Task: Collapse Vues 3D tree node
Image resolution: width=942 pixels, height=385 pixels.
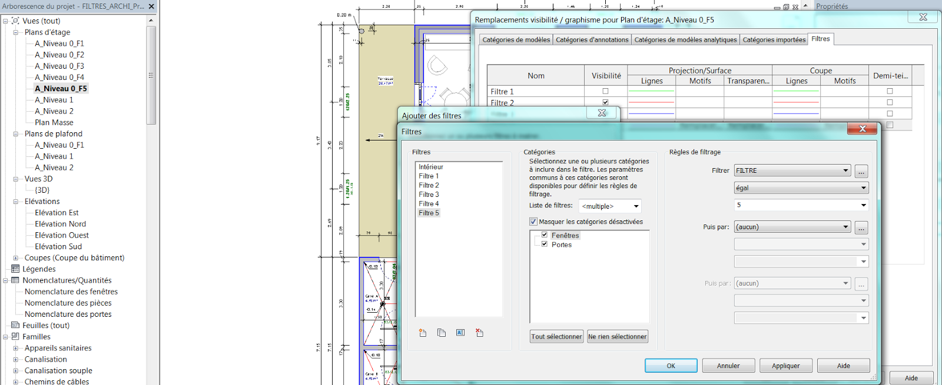Action: [16, 179]
